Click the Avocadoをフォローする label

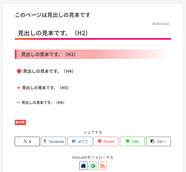[x=93, y=157]
